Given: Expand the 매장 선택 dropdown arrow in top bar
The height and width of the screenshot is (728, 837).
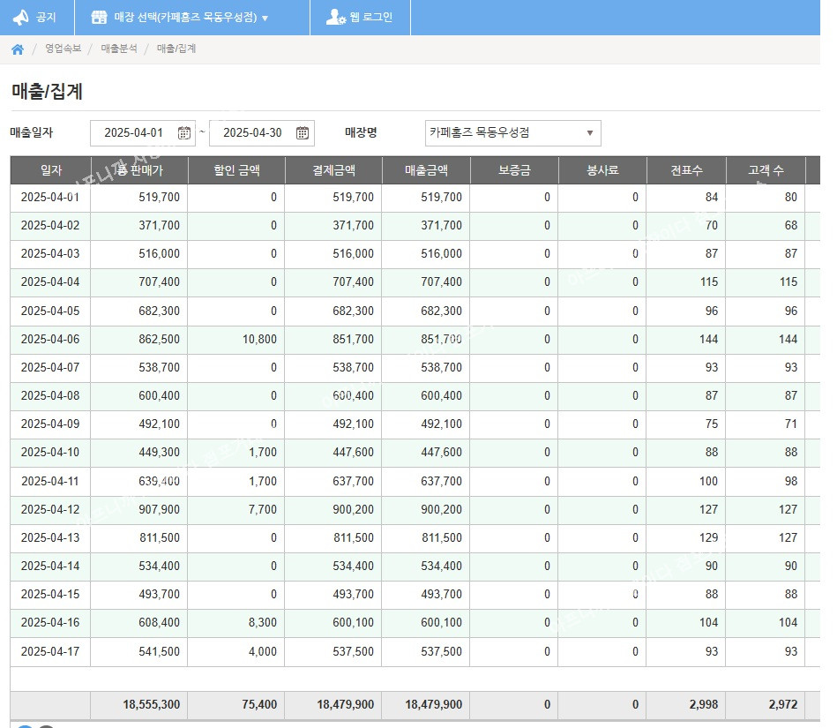Looking at the screenshot, I should [x=265, y=18].
